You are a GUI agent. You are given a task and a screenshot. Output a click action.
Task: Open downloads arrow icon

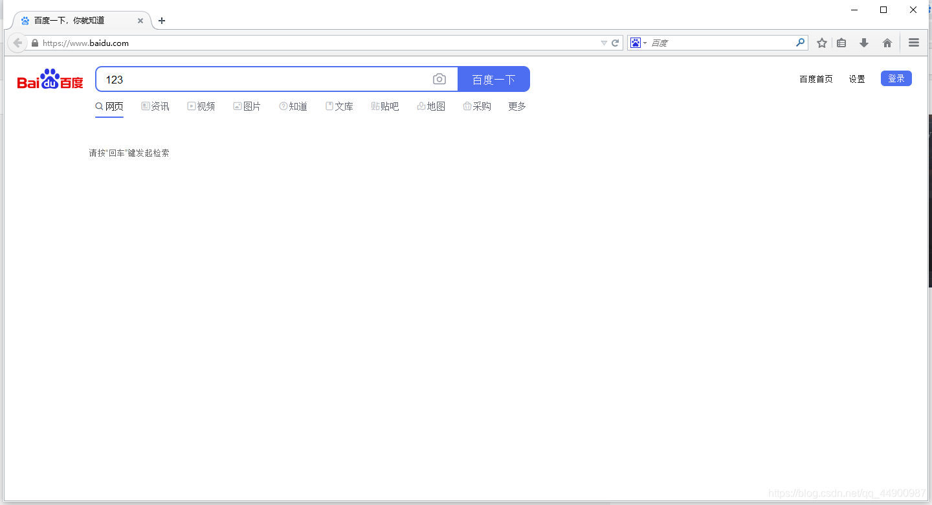[864, 43]
